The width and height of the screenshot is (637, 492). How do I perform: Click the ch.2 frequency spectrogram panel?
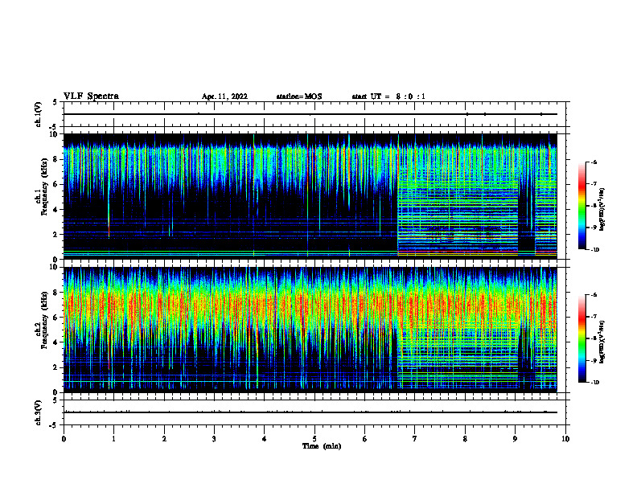(310, 330)
